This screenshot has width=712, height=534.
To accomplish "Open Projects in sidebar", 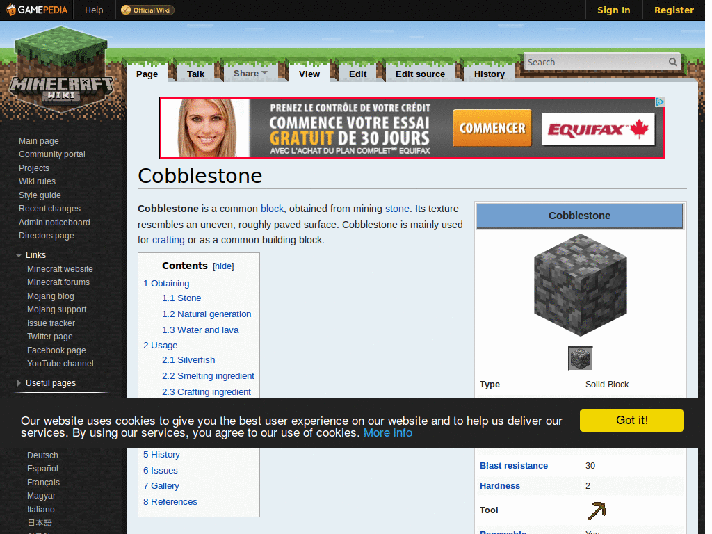I will tap(34, 168).
